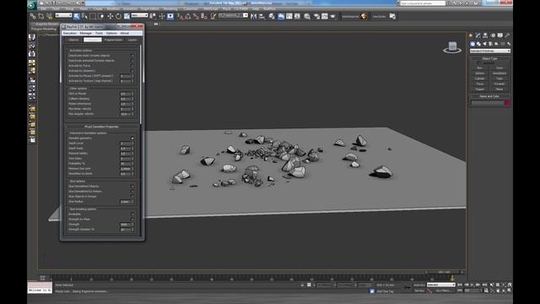Viewport: 540px width, 304px height.
Task: Click the ViewCube in the viewport
Action: pos(452,47)
